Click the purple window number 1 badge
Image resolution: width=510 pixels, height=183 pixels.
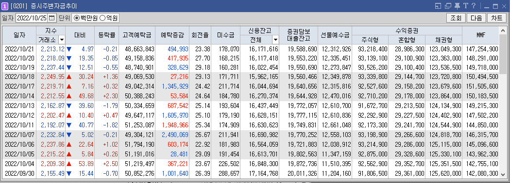click(5, 6)
